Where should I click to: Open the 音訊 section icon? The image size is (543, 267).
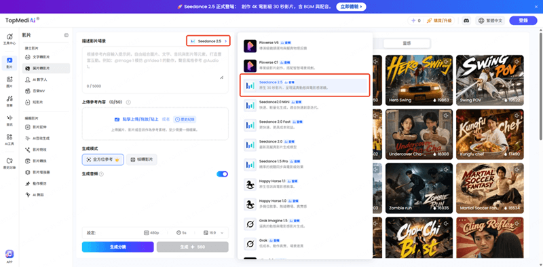[x=10, y=120]
